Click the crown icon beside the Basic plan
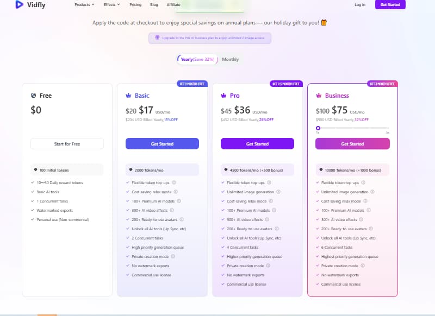 click(129, 95)
